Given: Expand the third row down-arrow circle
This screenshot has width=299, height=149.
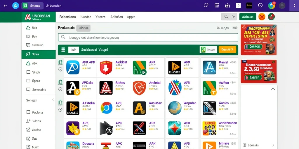Looking at the screenshot, I should pyautogui.click(x=60, y=110).
